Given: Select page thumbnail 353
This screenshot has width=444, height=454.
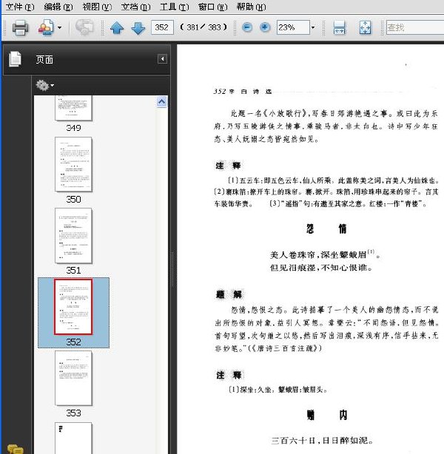Looking at the screenshot, I should coord(73,378).
